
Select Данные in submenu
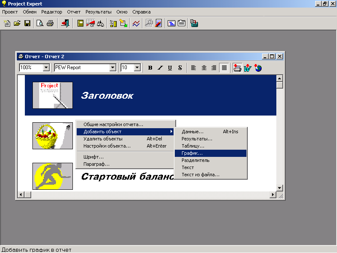[211, 132]
